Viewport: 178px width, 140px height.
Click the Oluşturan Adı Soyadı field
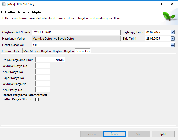76,32
